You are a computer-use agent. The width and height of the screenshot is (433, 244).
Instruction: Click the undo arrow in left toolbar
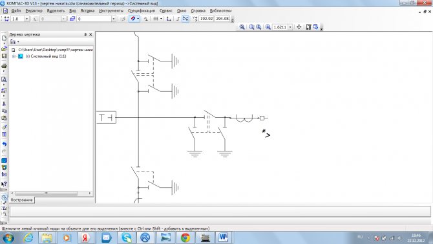point(4,144)
